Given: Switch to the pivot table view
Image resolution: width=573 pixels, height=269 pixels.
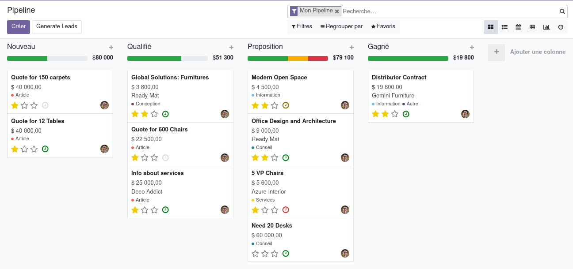Looking at the screenshot, I should pos(532,27).
